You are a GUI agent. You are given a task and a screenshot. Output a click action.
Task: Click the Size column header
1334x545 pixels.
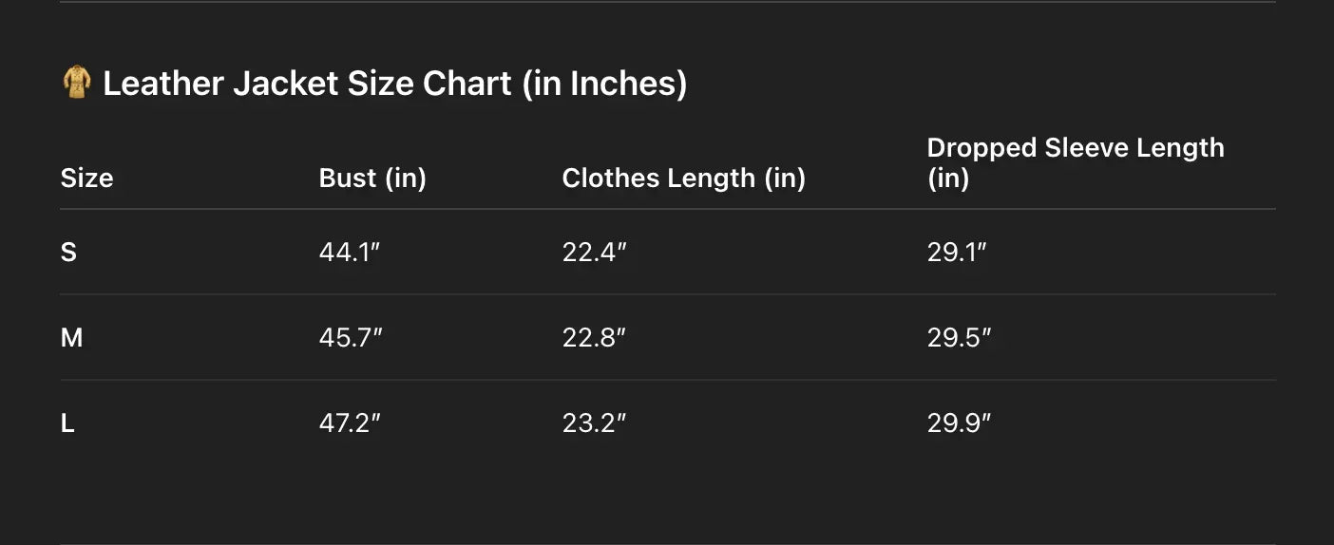click(x=86, y=178)
